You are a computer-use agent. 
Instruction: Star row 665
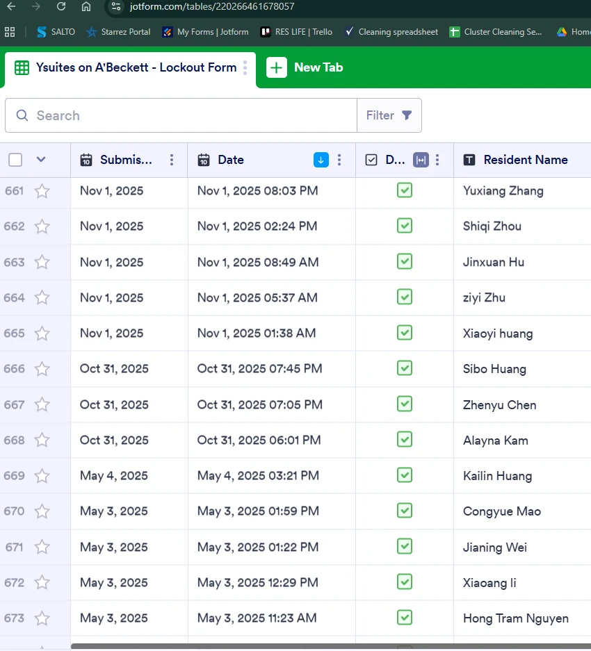42,333
